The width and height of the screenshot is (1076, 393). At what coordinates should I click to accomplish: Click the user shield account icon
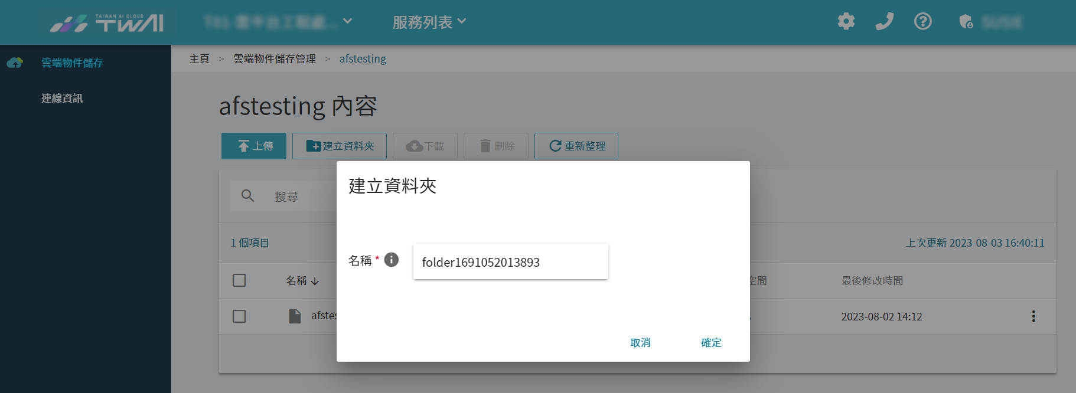(x=966, y=22)
